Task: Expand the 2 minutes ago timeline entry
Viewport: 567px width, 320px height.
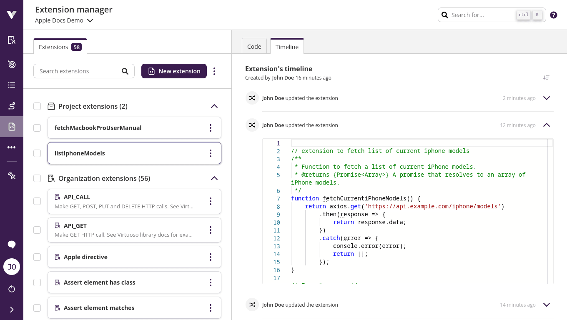Action: (x=547, y=98)
